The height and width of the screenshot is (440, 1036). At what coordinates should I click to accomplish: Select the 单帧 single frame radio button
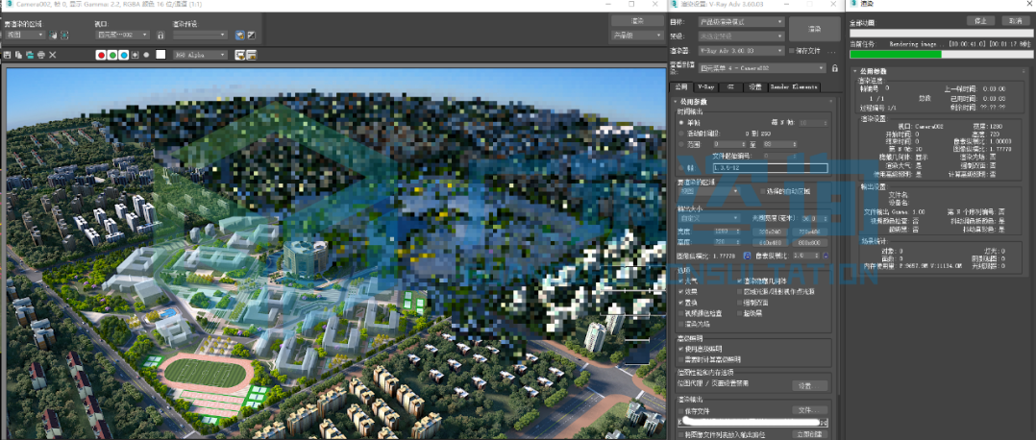point(682,123)
